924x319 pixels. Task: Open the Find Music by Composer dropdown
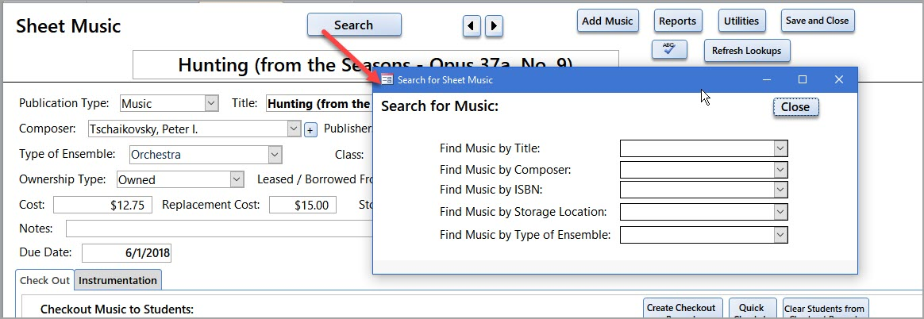(780, 170)
